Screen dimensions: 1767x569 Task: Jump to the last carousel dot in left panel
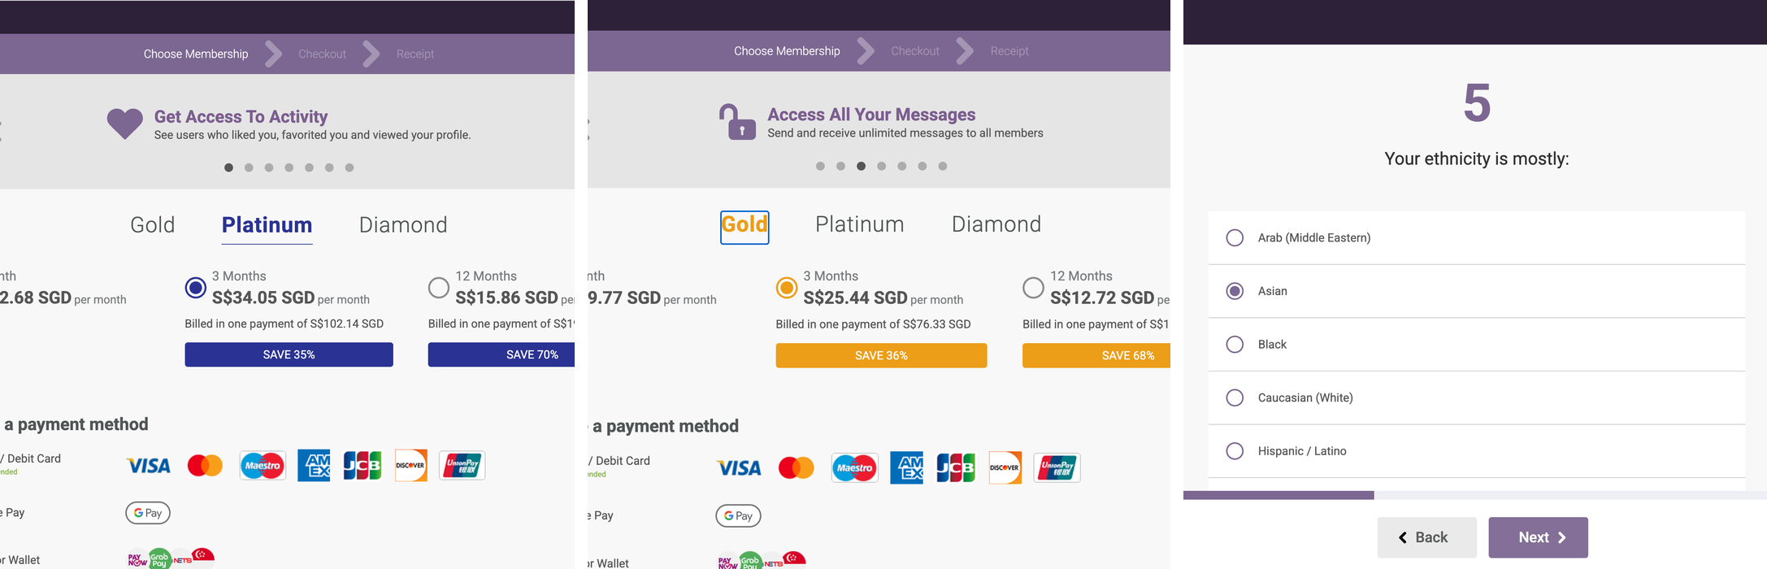pos(349,167)
